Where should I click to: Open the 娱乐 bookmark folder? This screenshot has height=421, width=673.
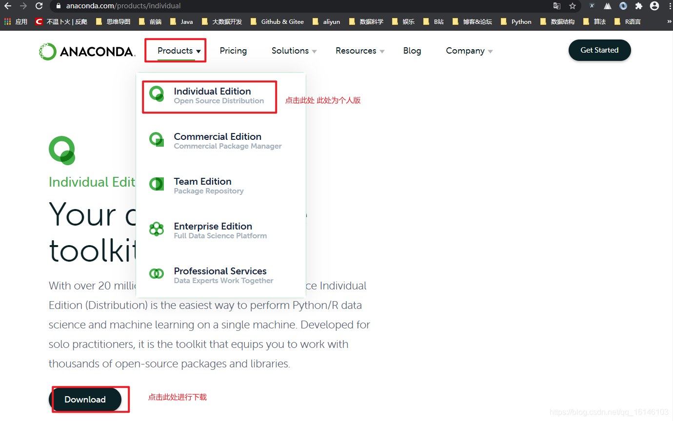pyautogui.click(x=403, y=21)
